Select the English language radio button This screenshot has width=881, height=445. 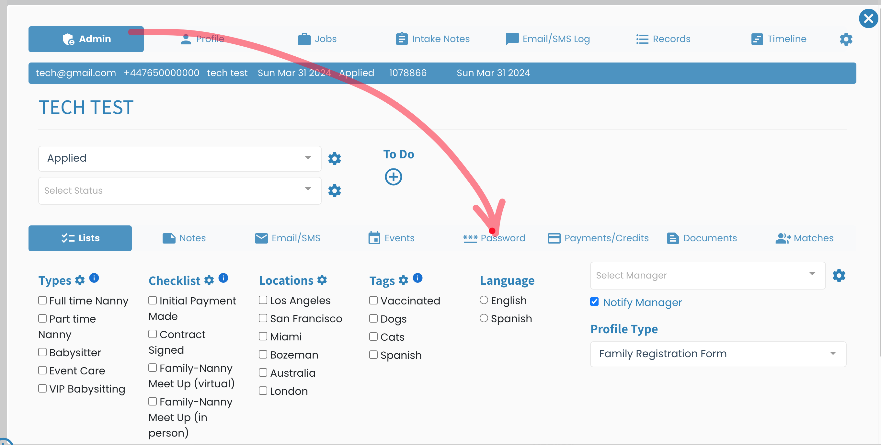[484, 300]
